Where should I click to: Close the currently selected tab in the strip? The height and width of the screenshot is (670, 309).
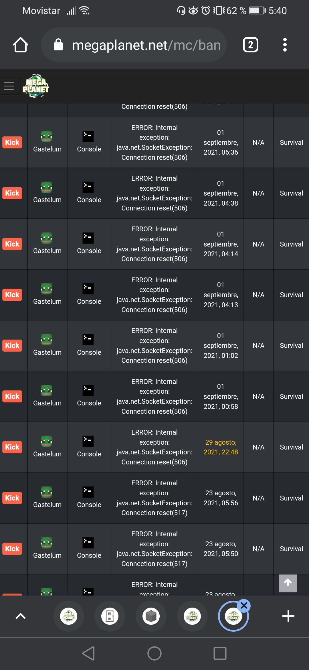[244, 605]
